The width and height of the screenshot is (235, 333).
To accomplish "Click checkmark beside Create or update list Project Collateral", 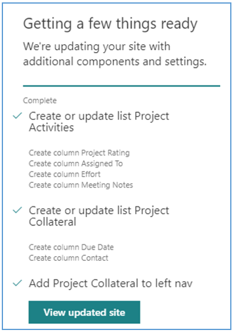I will [x=17, y=210].
